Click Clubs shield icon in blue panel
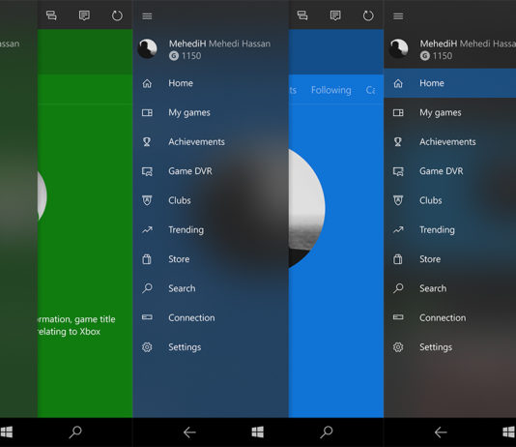Viewport: 516px width, 447px height. coord(147,200)
